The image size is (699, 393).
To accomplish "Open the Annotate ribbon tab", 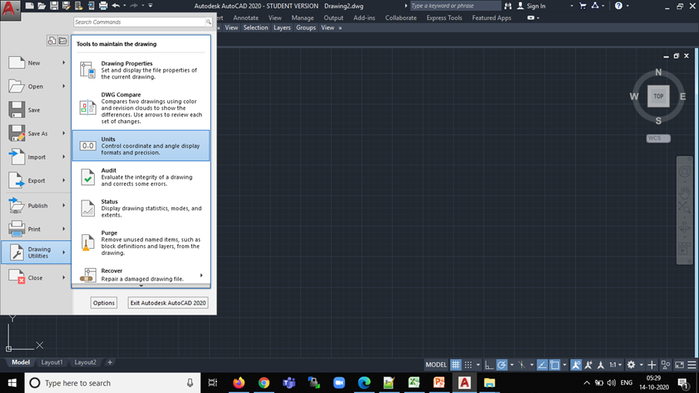I will pos(246,18).
